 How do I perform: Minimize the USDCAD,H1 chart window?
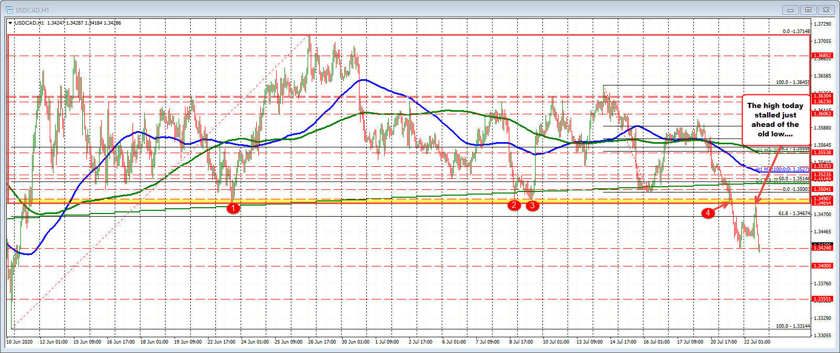(790, 10)
